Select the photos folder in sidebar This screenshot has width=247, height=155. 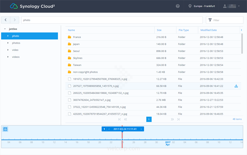[16, 43]
